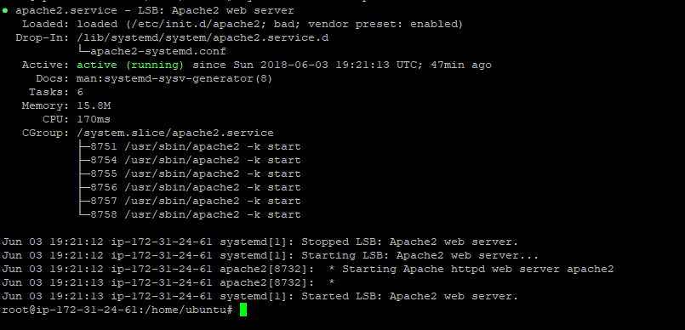The height and width of the screenshot is (330, 685).
Task: Click the /system.slice/apache2.service cgroup path
Action: 175,134
